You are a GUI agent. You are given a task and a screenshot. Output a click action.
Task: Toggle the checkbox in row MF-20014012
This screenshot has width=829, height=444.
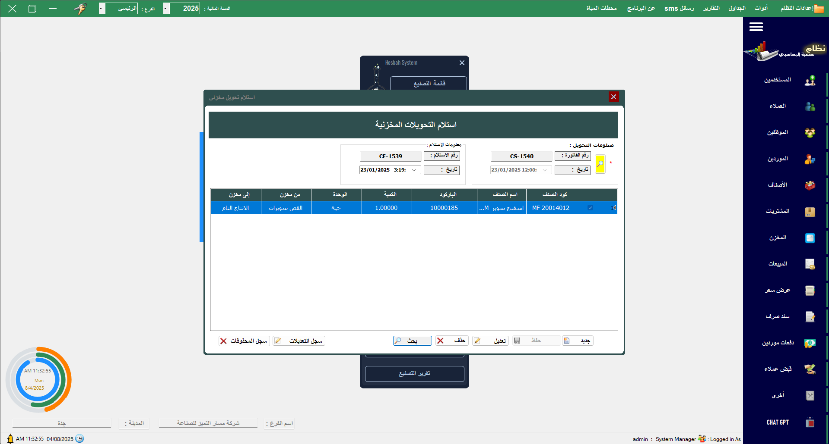(x=590, y=208)
